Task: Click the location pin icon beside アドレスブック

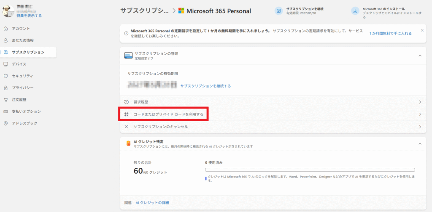Action: pyautogui.click(x=6, y=123)
